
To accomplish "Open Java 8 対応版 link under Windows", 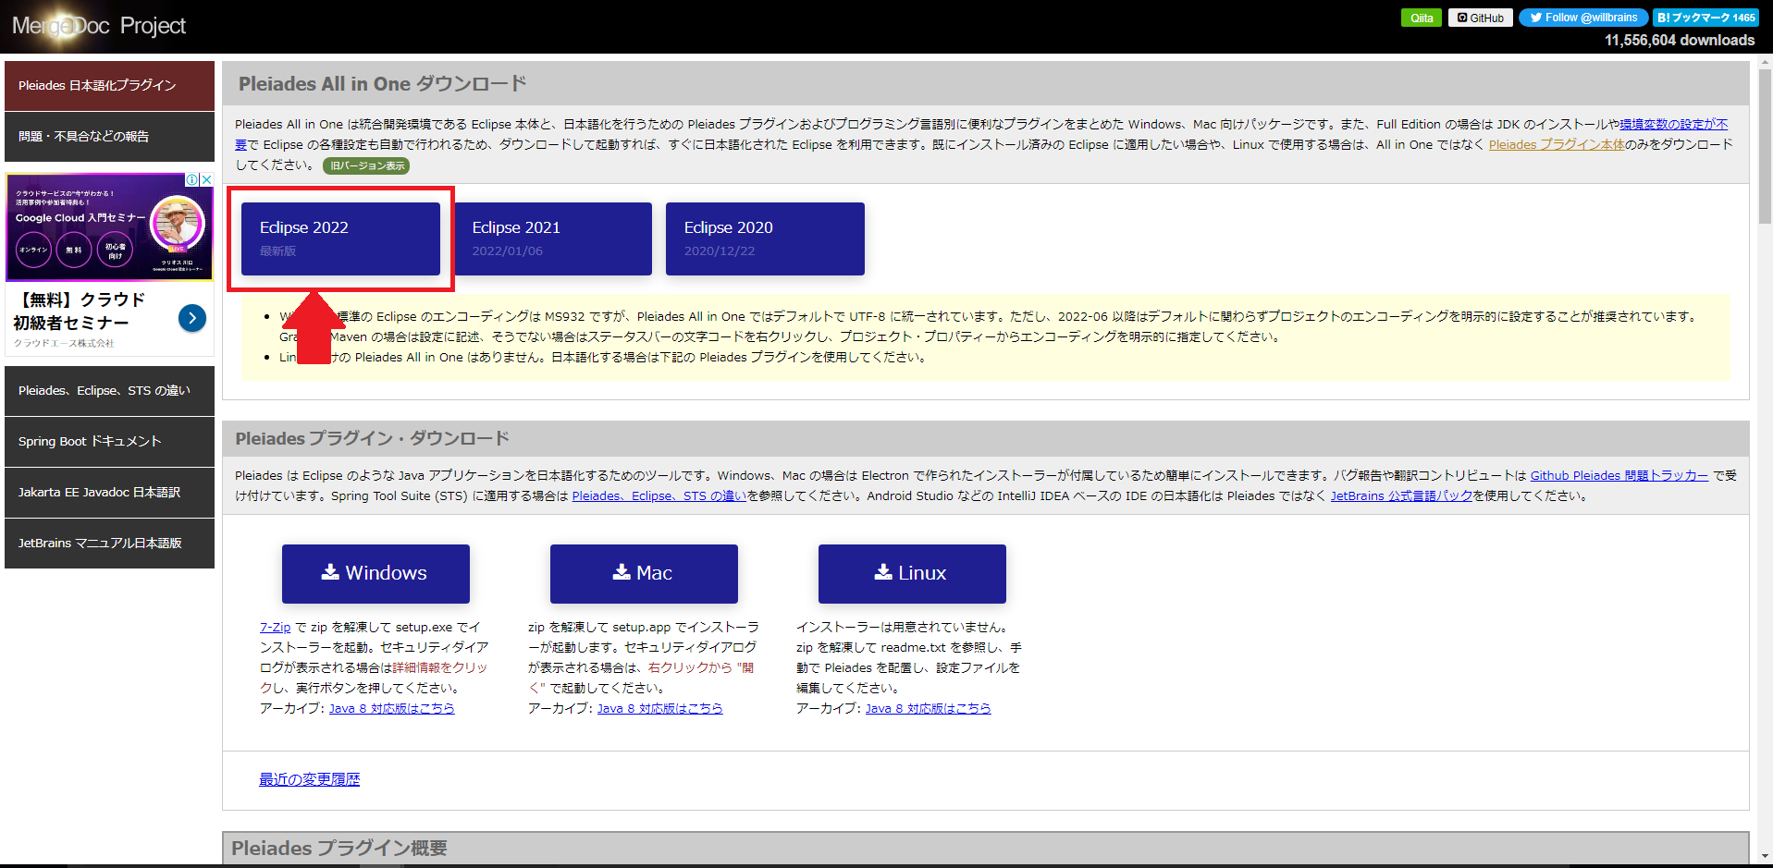I will 391,708.
